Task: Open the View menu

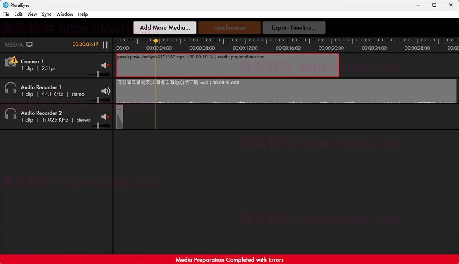Action: pyautogui.click(x=32, y=14)
